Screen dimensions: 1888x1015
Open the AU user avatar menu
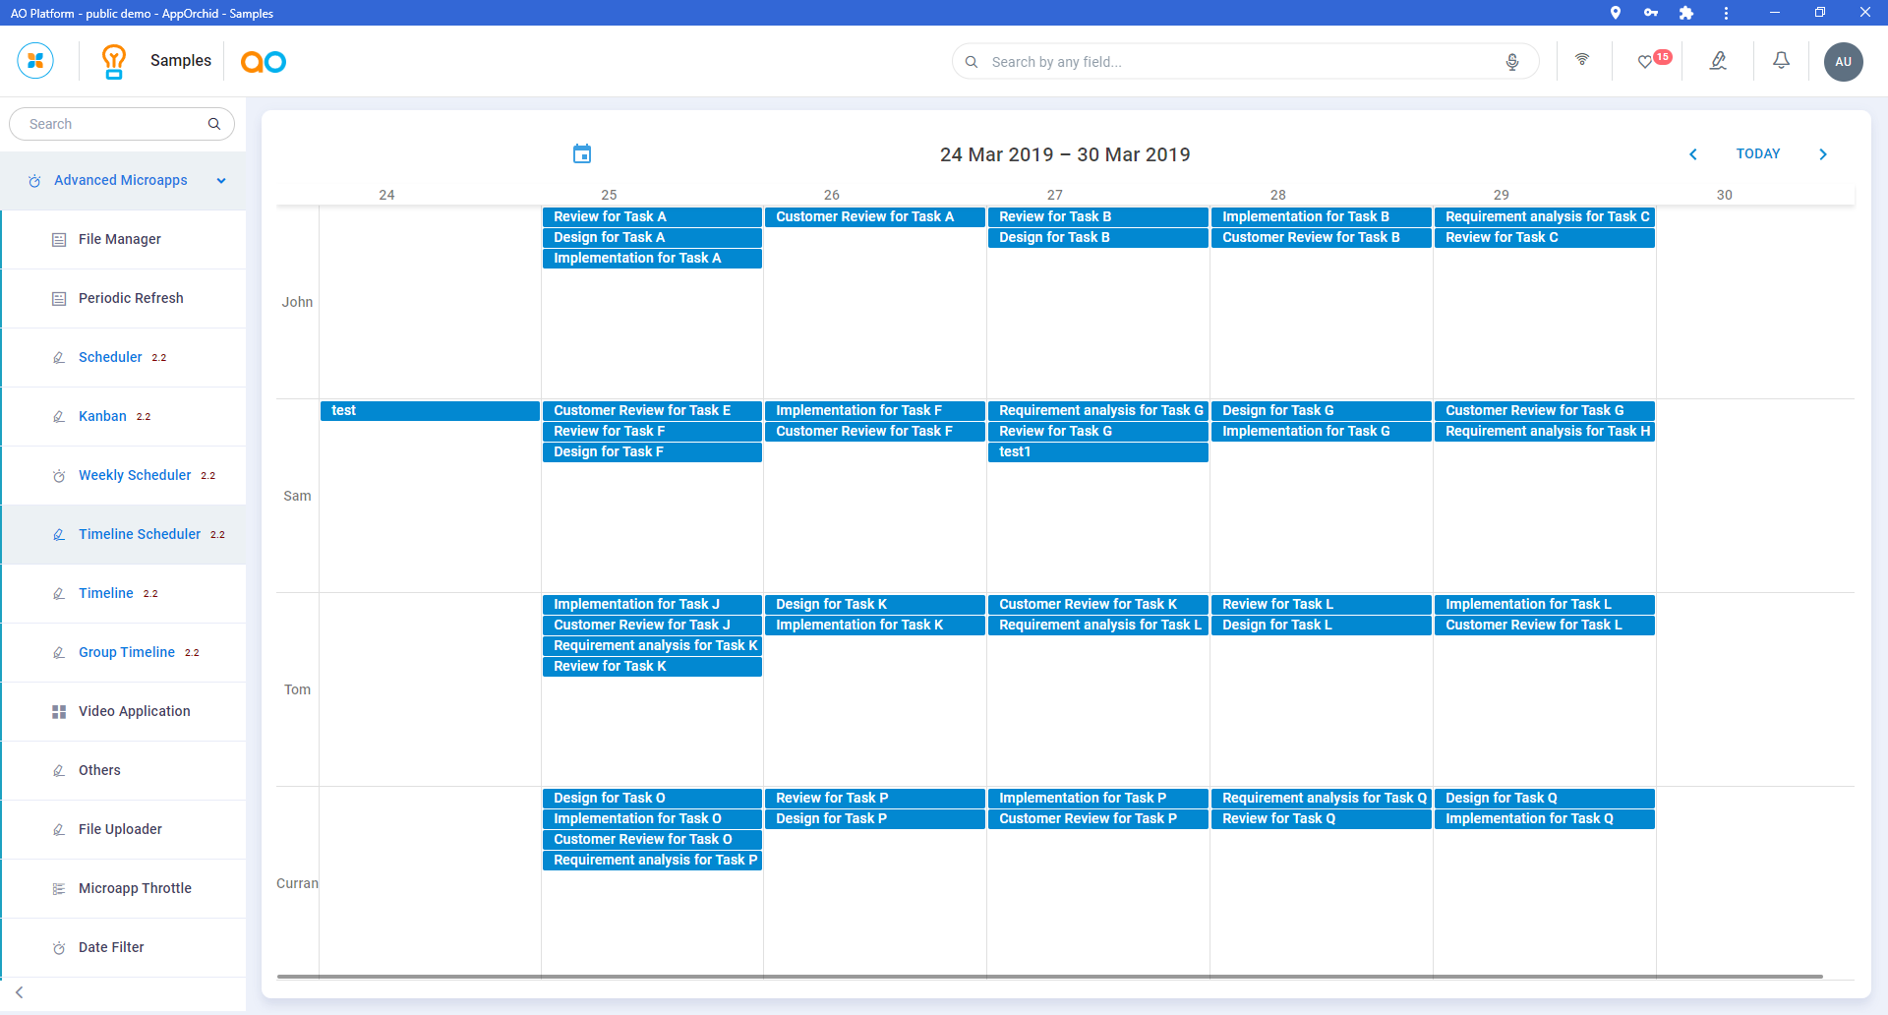tap(1843, 62)
